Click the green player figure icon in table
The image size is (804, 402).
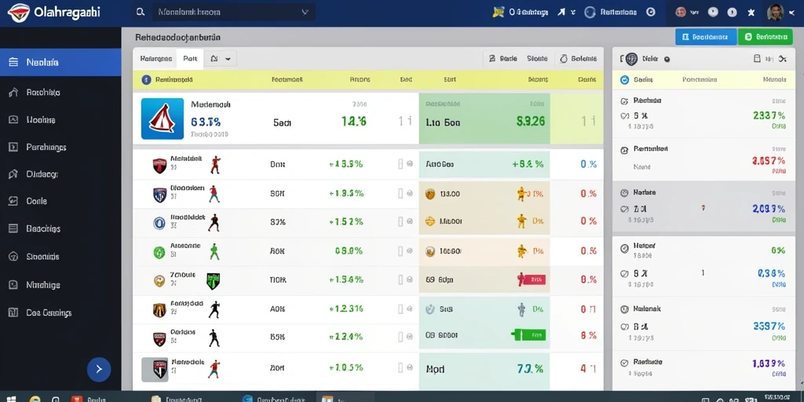tap(214, 251)
